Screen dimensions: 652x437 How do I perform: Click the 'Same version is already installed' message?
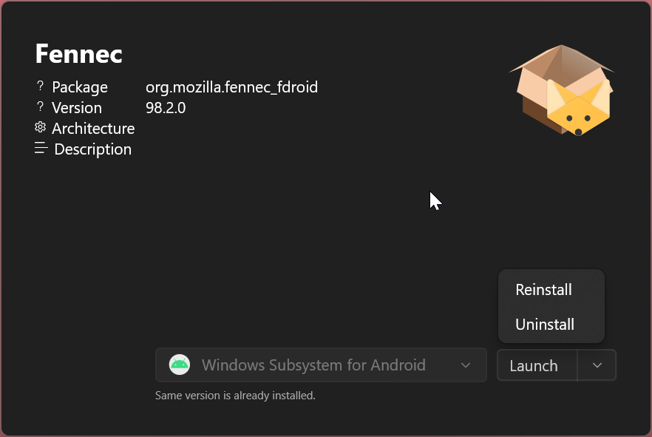235,396
